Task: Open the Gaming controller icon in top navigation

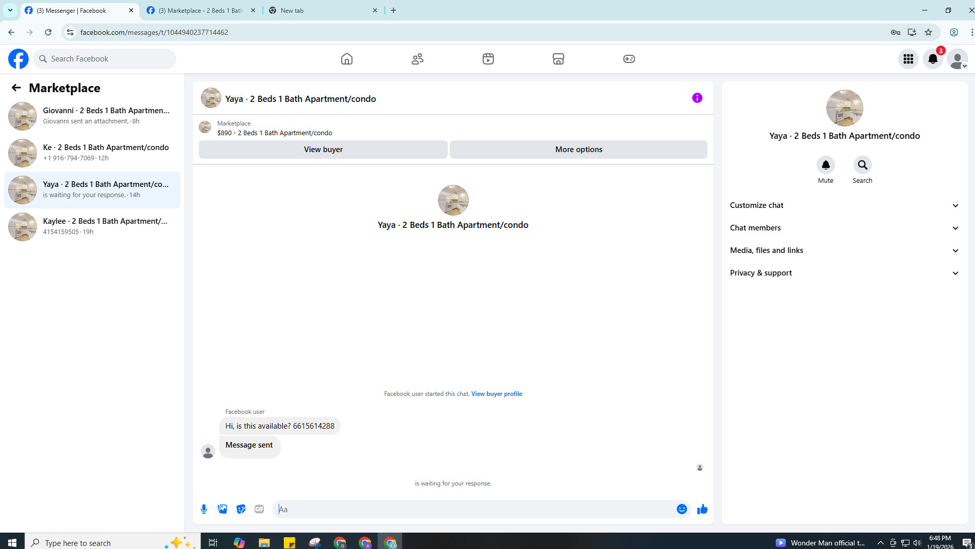Action: coord(629,59)
